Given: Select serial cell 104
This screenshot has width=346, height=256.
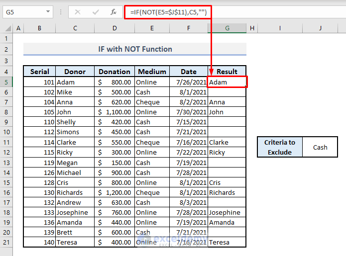Looking at the screenshot, I should [39, 102].
